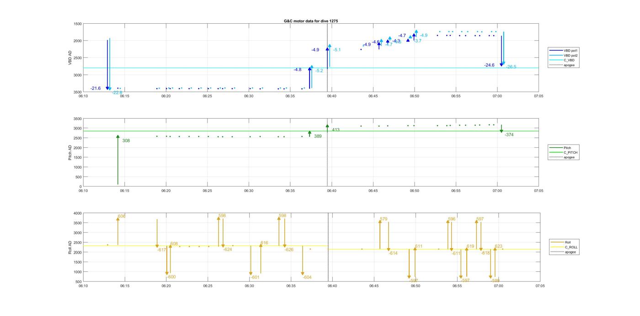
Task: Click the "Pitch AD" y-axis label
Action: coord(70,152)
